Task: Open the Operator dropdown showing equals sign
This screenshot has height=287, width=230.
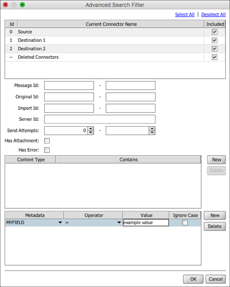Action: point(119,223)
